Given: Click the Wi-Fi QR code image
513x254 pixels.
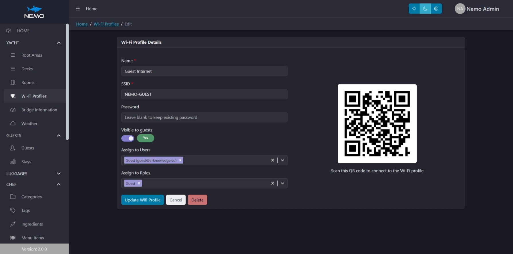Looking at the screenshot, I should (377, 124).
